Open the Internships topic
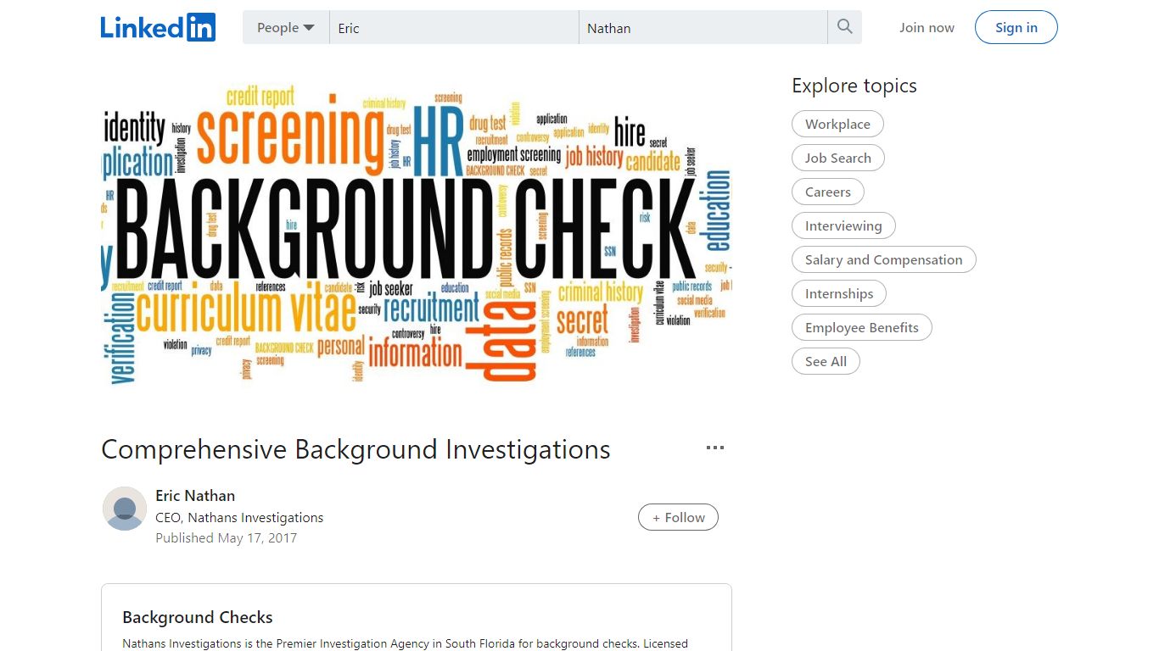The height and width of the screenshot is (651, 1159). 838,293
